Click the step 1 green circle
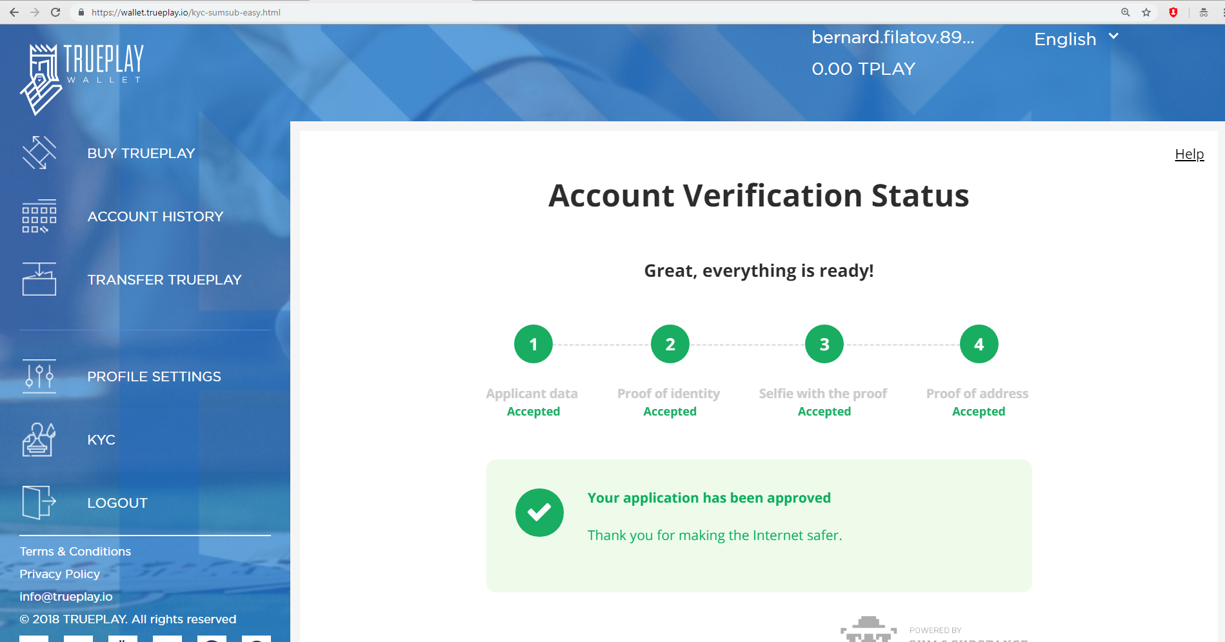The image size is (1225, 642). click(x=533, y=344)
